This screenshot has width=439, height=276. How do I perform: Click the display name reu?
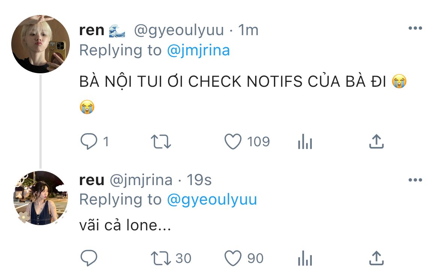tap(92, 180)
